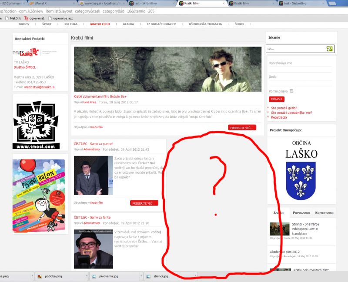Screen dimensions: 348x282
Task: Click the date 'Torek, 19 Junij 2012 06:17'
Action: tap(118, 102)
